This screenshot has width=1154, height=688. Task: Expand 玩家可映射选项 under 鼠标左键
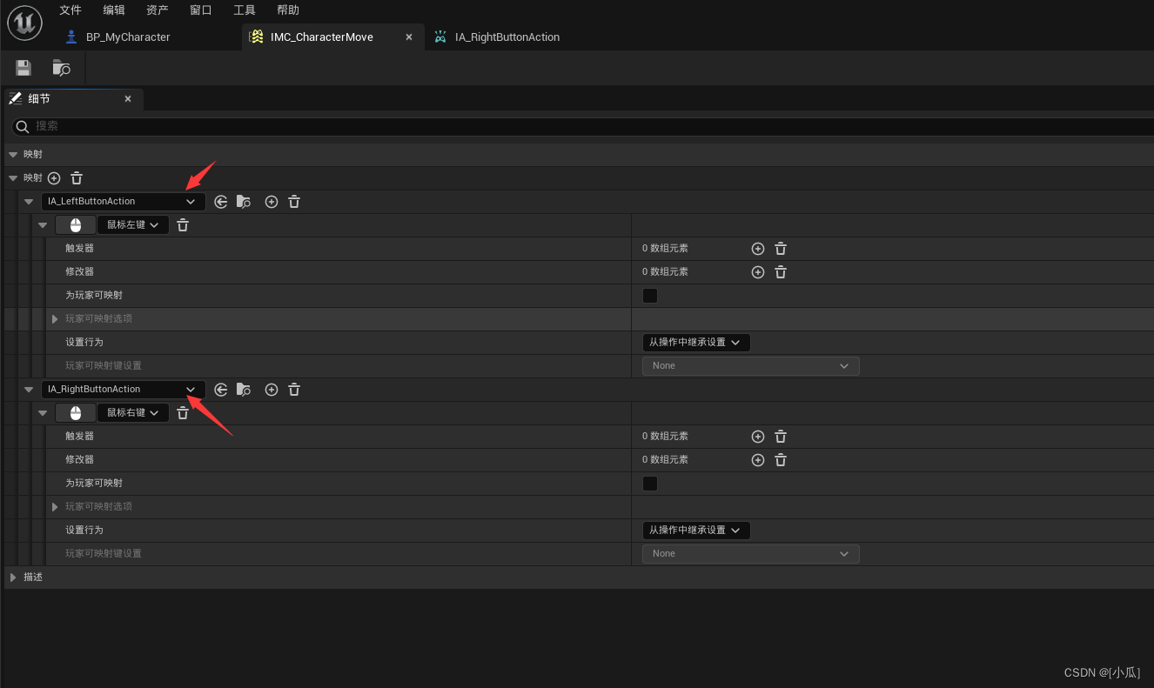[x=56, y=319]
